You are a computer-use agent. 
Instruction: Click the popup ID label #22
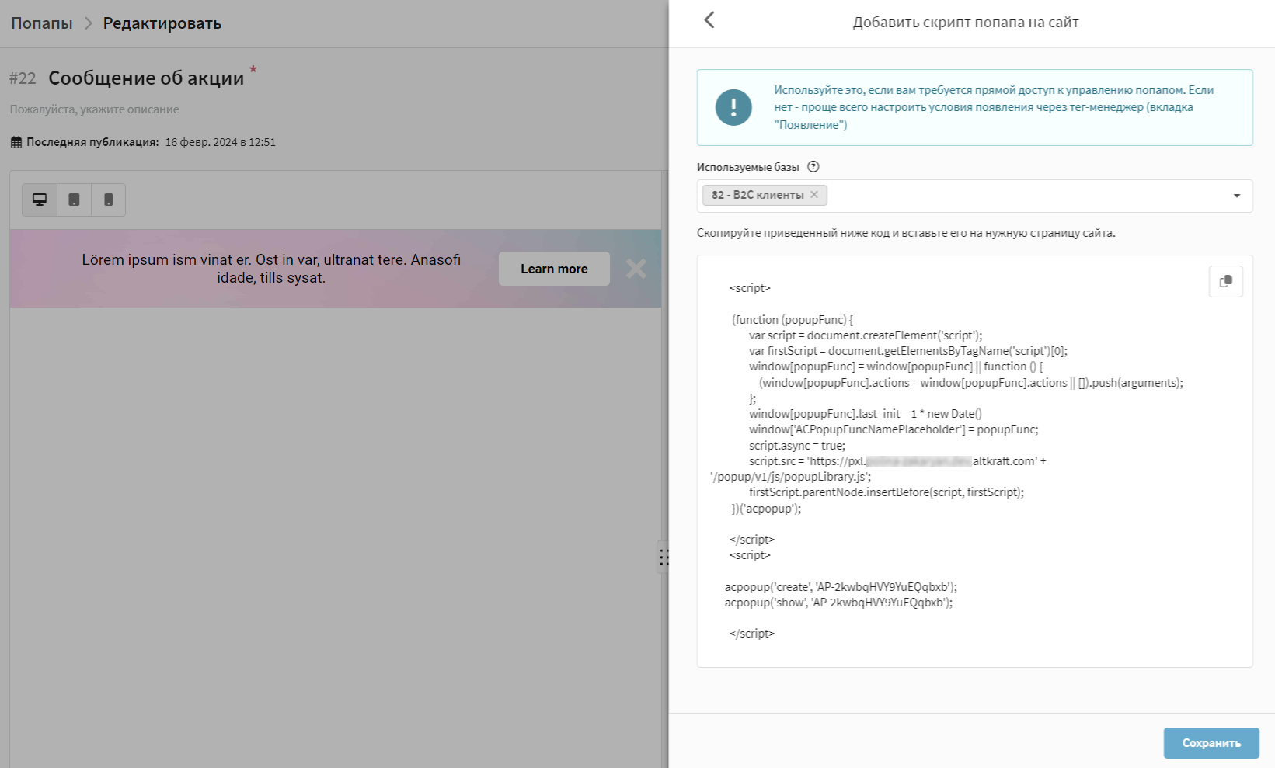(23, 78)
